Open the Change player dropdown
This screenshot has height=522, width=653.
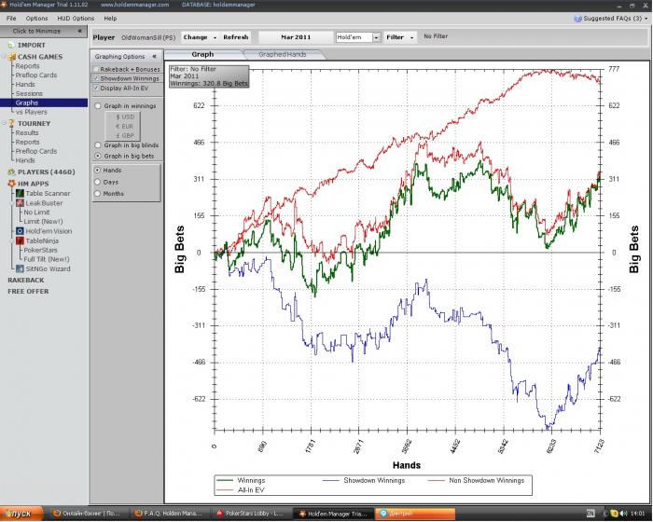click(200, 37)
